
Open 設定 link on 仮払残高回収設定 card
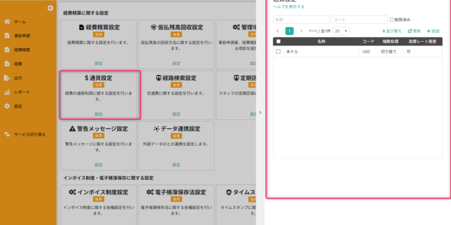176,63
